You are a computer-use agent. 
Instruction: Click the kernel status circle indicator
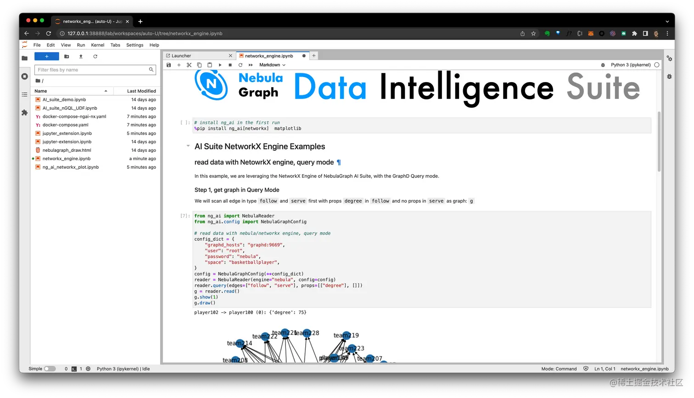click(657, 65)
